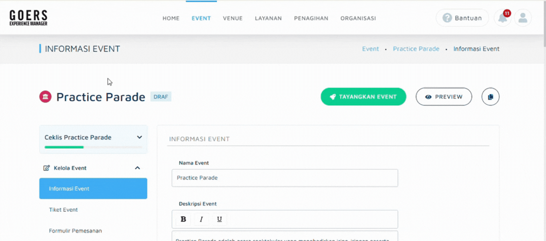Open the LAYANAN menu
The width and height of the screenshot is (546, 241).
[x=268, y=18]
